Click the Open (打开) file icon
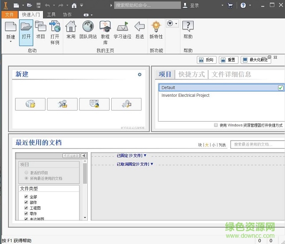This screenshot has height=244, width=285. pos(26,29)
